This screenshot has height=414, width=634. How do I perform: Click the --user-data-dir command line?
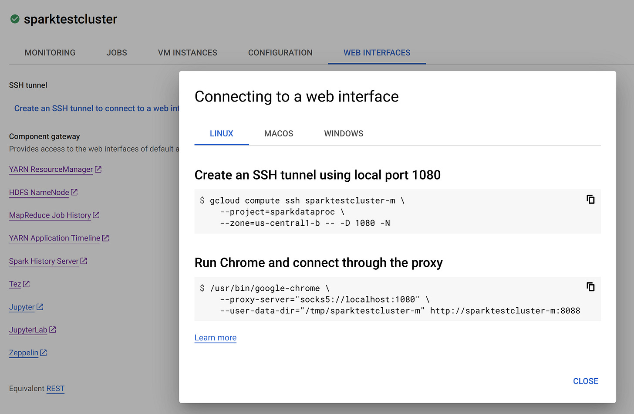[400, 311]
